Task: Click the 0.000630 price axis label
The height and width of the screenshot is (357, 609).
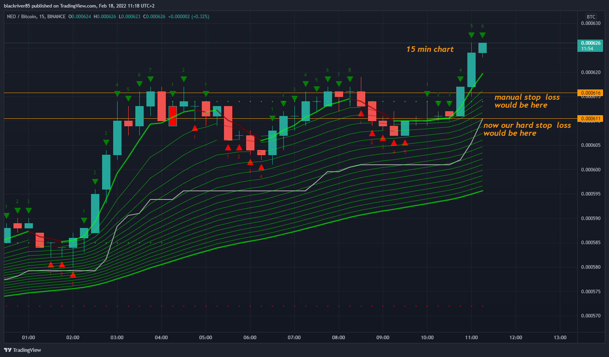Action: [590, 23]
